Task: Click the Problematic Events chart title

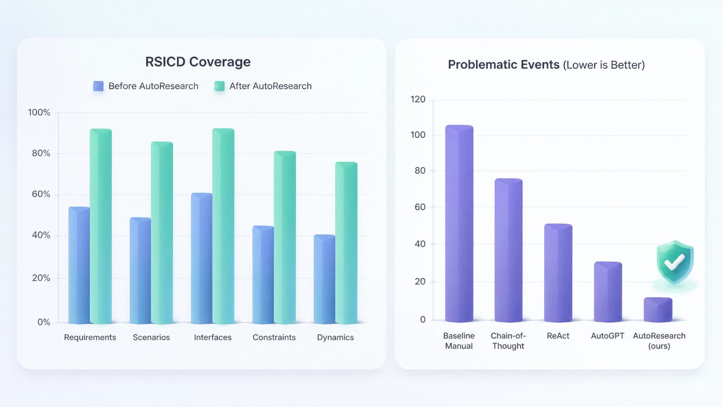Action: (x=546, y=65)
